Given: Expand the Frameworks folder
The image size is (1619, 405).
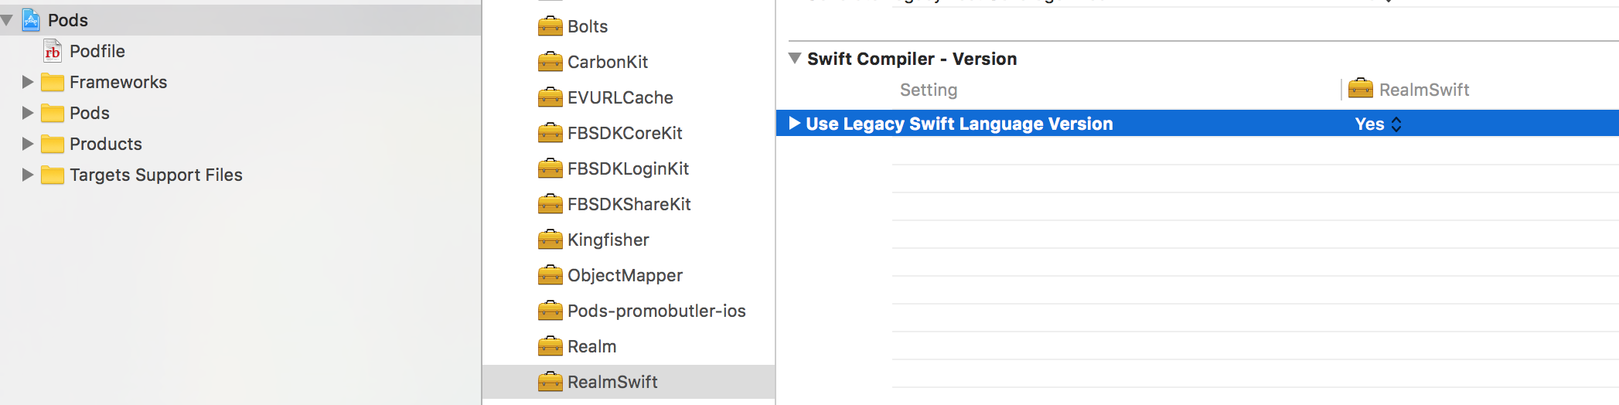Looking at the screenshot, I should click(x=27, y=82).
